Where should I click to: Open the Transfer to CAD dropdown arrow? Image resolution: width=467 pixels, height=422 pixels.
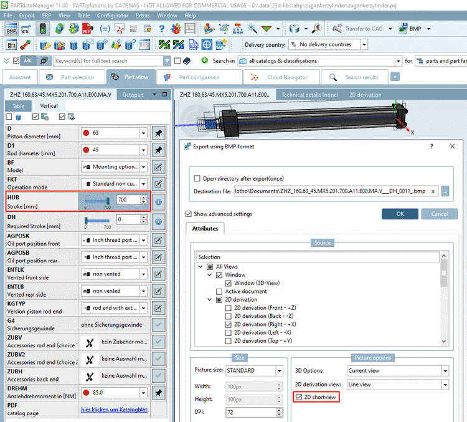point(390,29)
